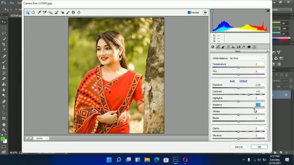This screenshot has width=294, height=165.
Task: Select the Red Eye Removal tool
Action: coord(62,12)
